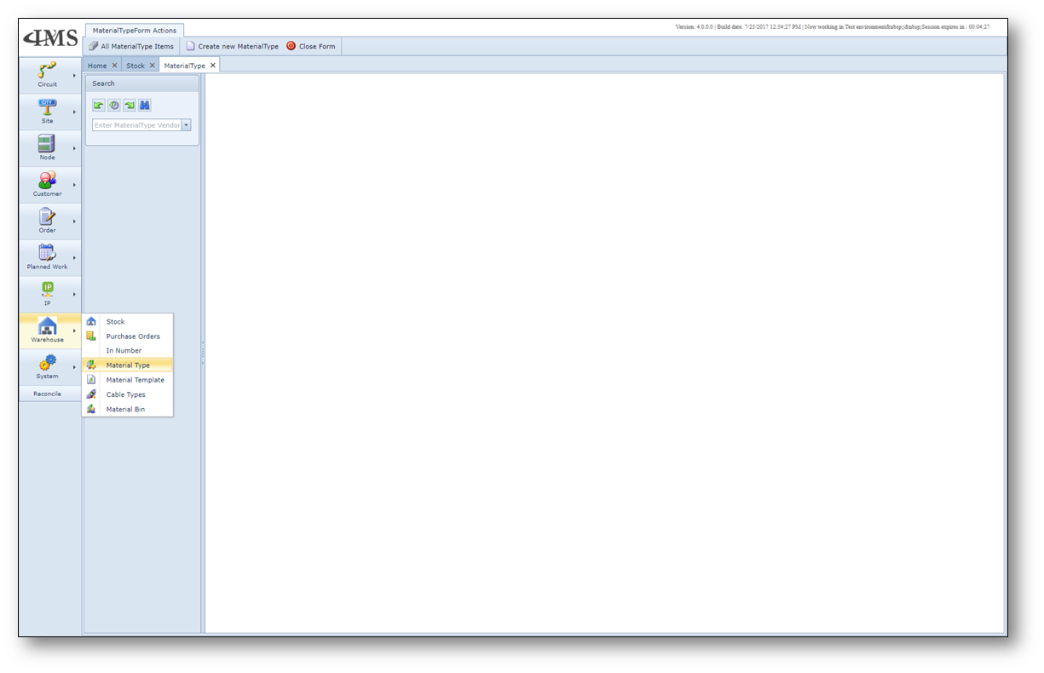The height and width of the screenshot is (673, 1044).
Task: Click the IMS logo
Action: click(x=51, y=38)
